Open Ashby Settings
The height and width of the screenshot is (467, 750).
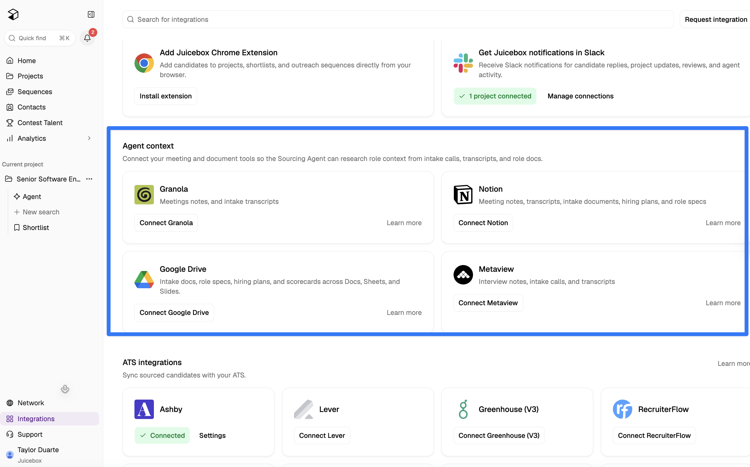[212, 435]
